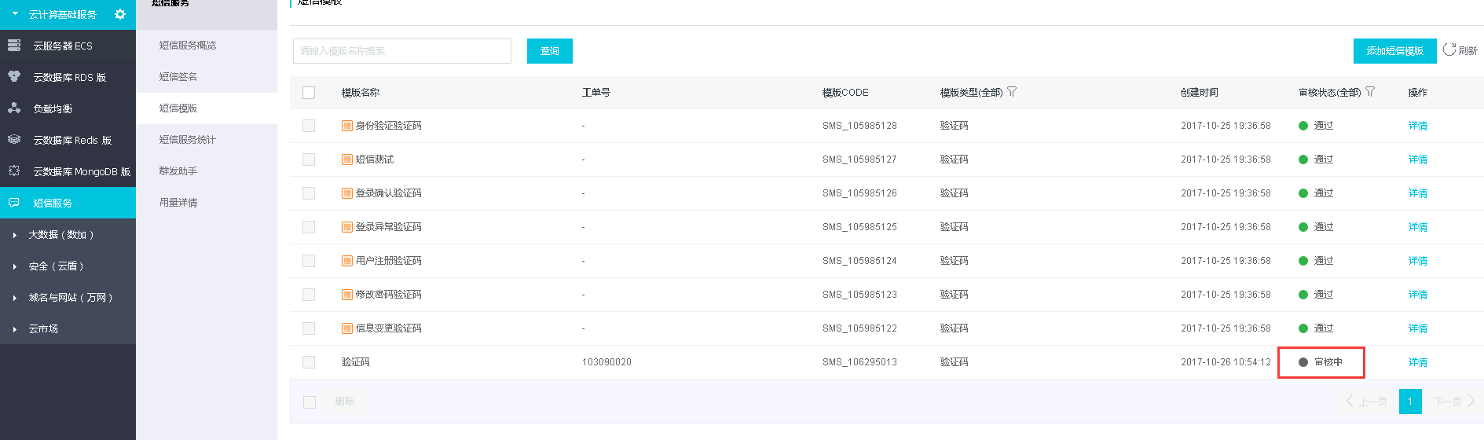The height and width of the screenshot is (440, 1484).
Task: Click the 添加短信模版 button
Action: (1395, 51)
